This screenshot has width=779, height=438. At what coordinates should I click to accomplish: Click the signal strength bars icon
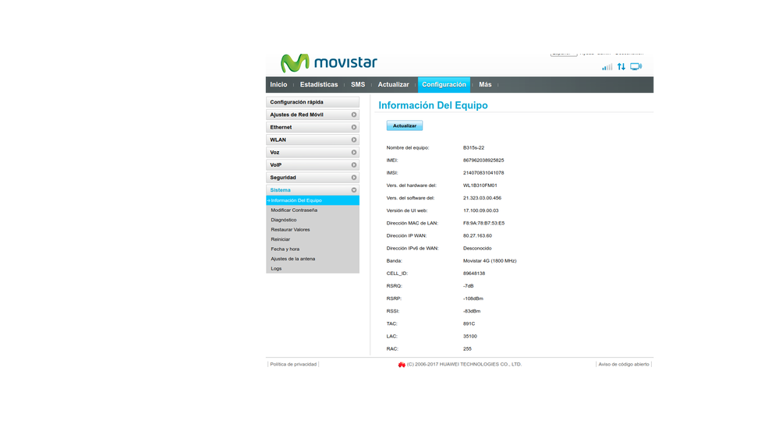[607, 67]
